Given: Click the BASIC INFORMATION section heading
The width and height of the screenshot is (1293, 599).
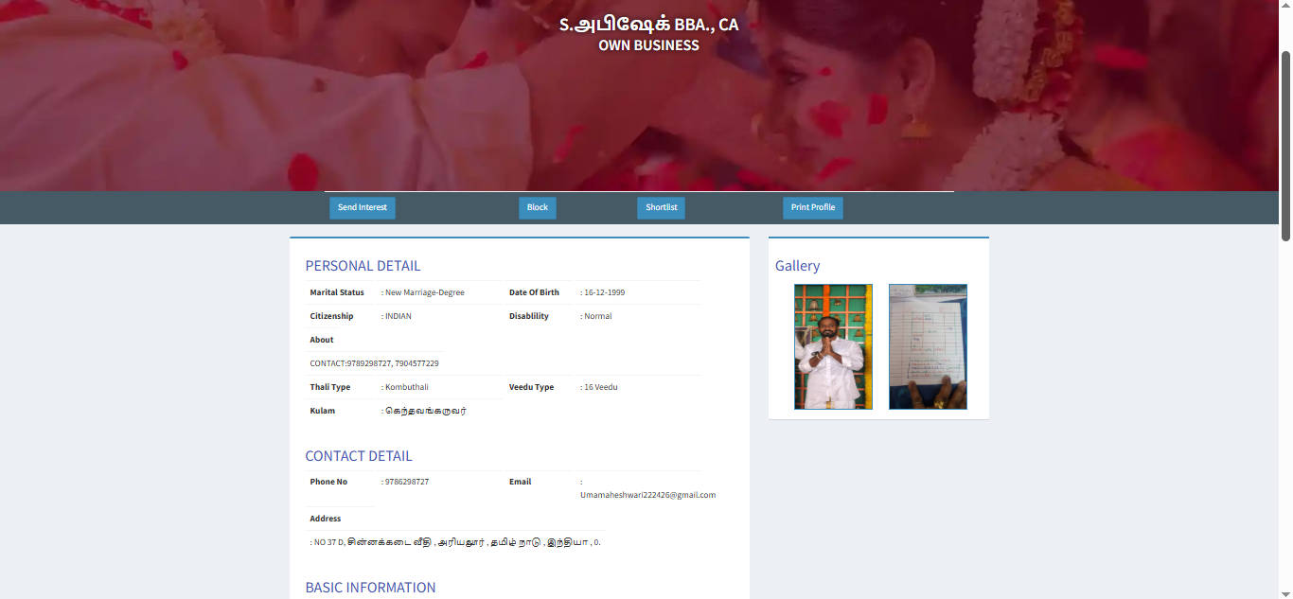Looking at the screenshot, I should 370,588.
